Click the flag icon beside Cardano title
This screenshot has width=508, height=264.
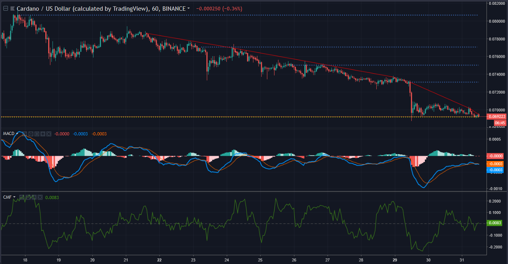pos(12,8)
